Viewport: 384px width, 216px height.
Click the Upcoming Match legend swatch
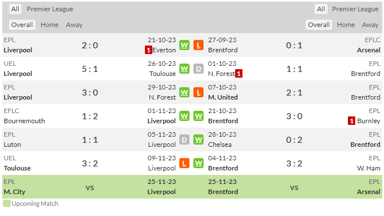7,204
